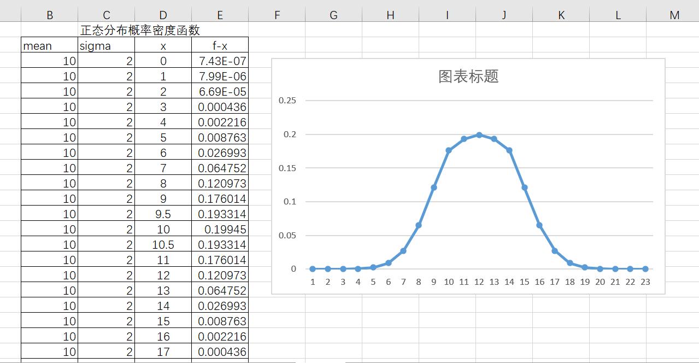Click the cell containing 0.19945

[219, 230]
